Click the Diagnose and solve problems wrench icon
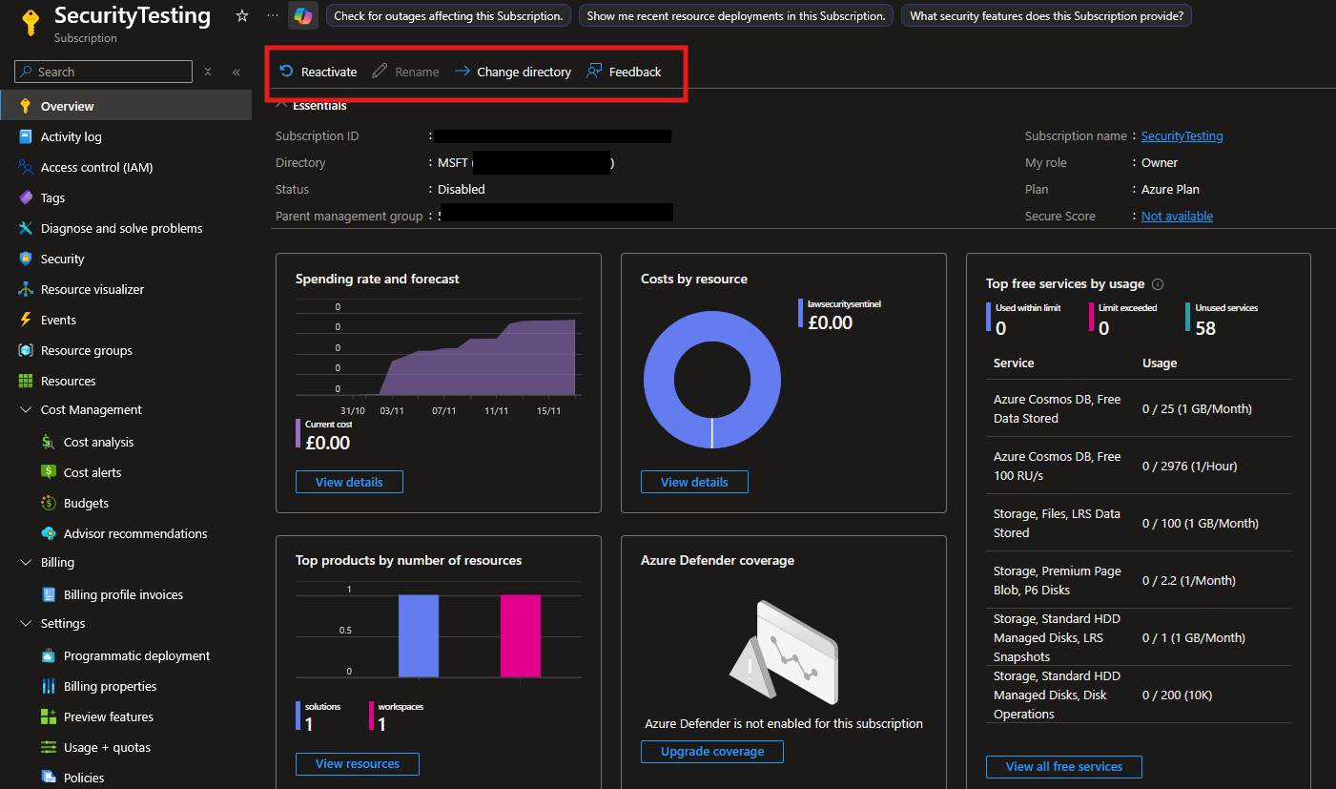Image resolution: width=1336 pixels, height=789 pixels. 26,228
